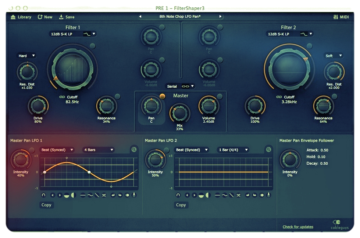Go to previous preset with left arrow

tap(140, 17)
